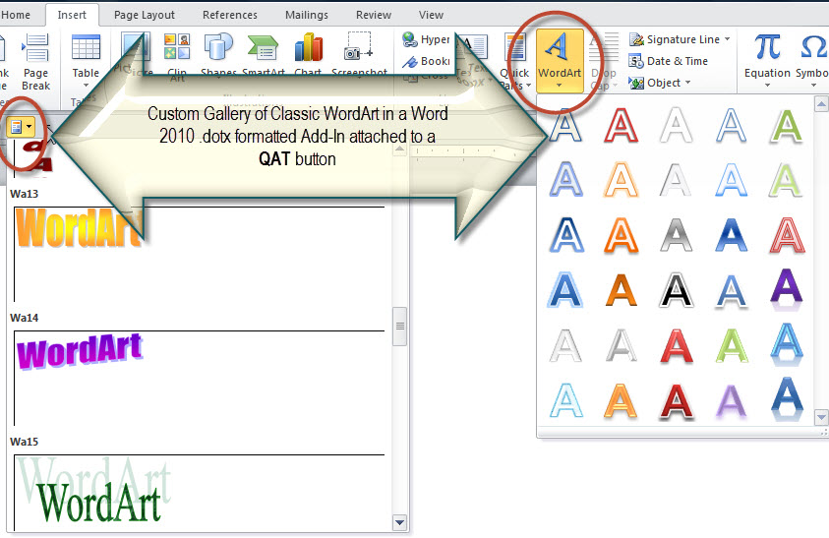829x538 pixels.
Task: Insert a Signature Line
Action: point(675,39)
